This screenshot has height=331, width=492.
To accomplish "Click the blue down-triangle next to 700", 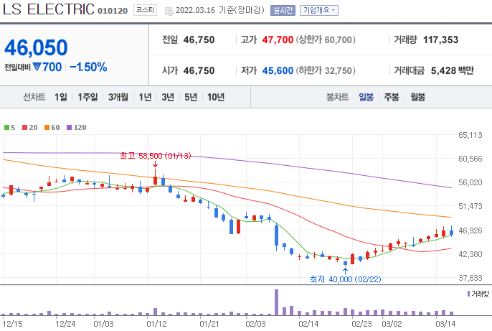I will (37, 67).
